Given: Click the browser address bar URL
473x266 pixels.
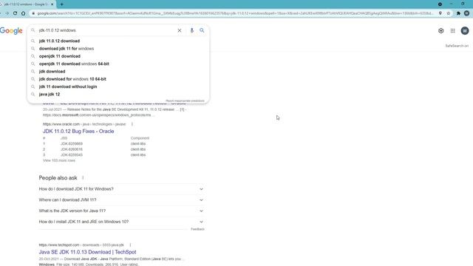Looking at the screenshot, I should coord(235,13).
